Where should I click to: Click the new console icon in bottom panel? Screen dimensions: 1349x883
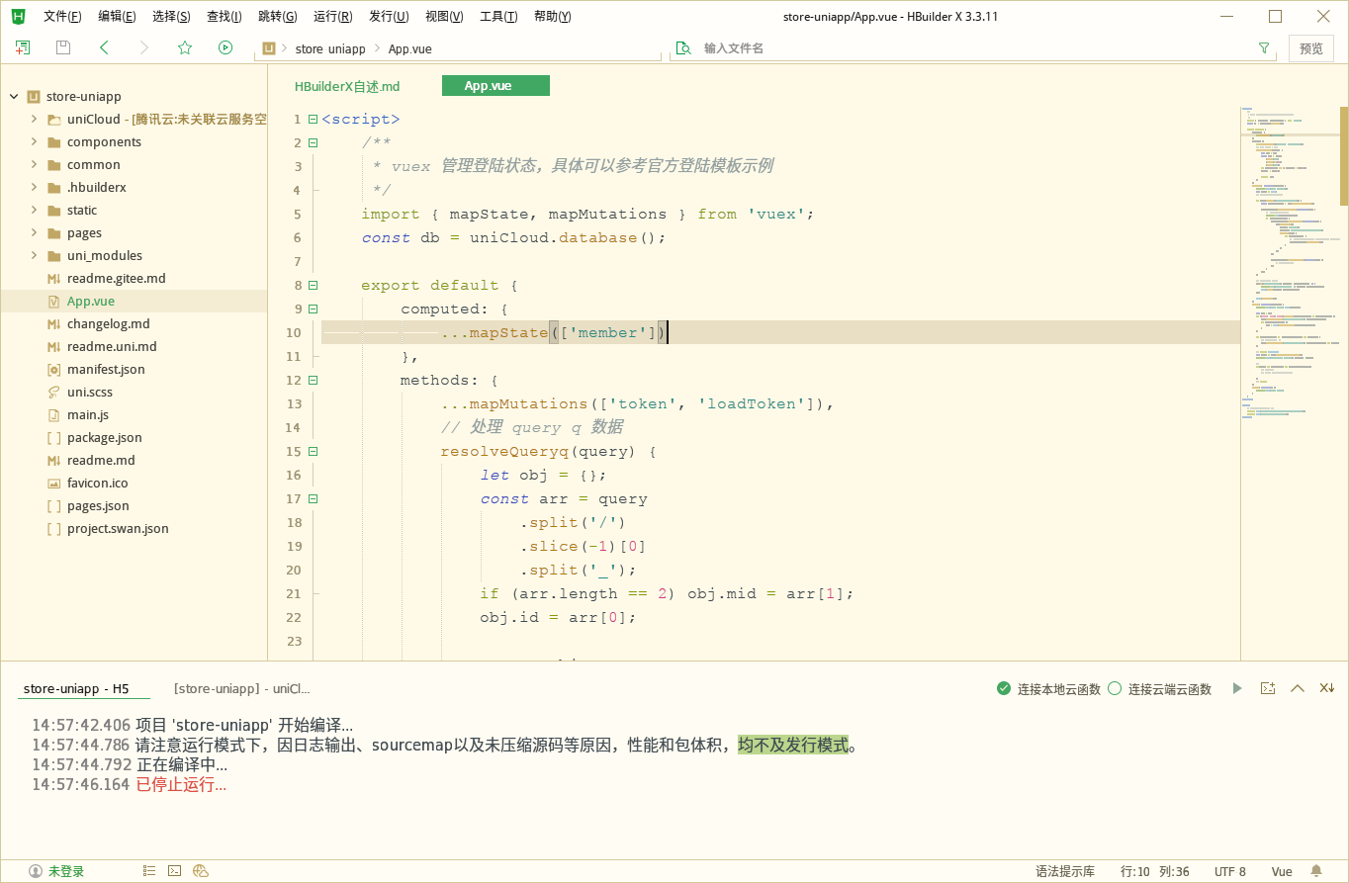(x=1268, y=688)
